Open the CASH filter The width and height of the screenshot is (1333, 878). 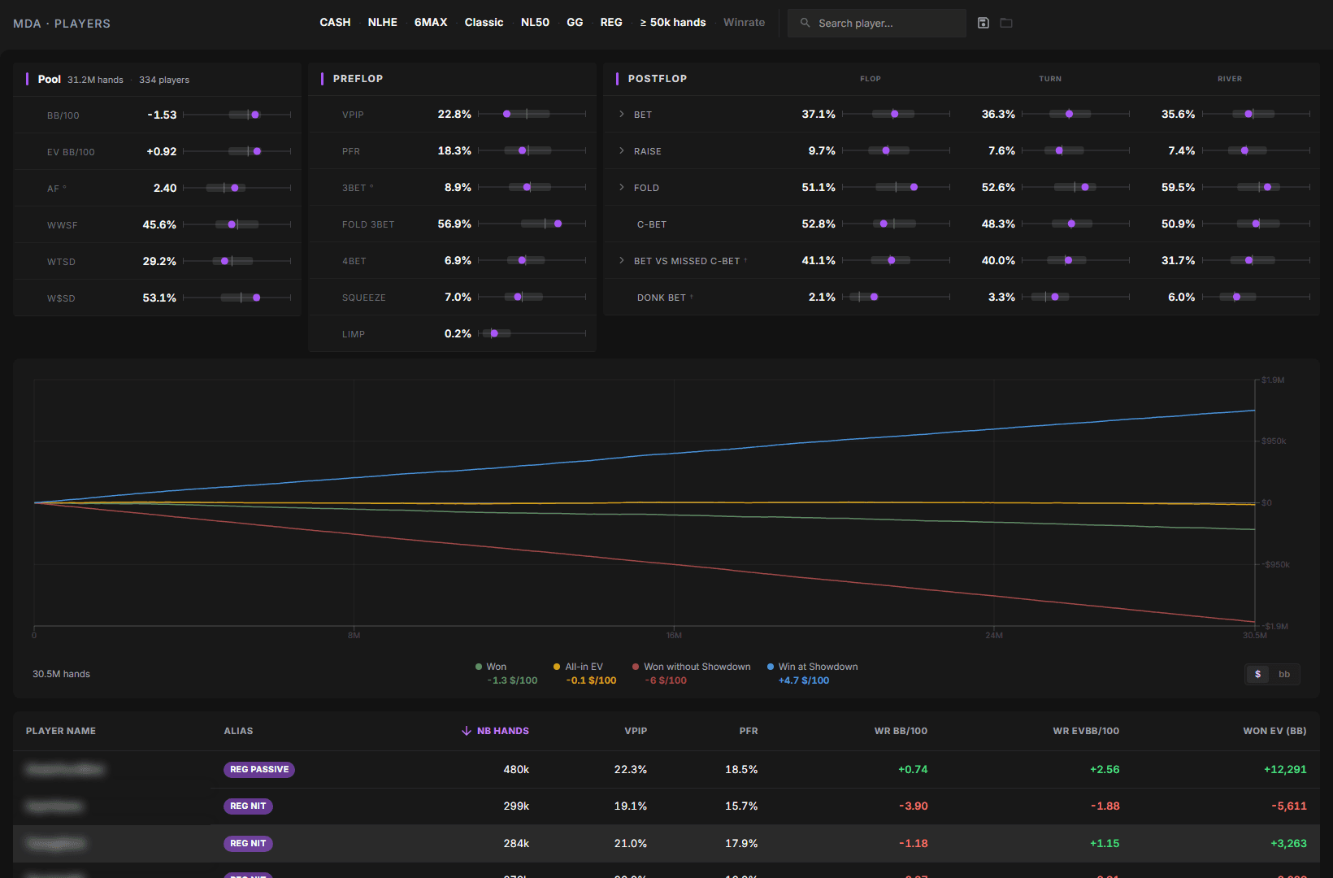(x=335, y=23)
